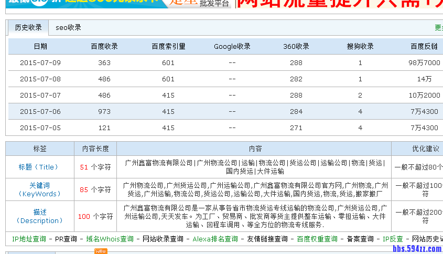The image size is (443, 254).
Task: Click the 标签 column header
Action: [40, 149]
